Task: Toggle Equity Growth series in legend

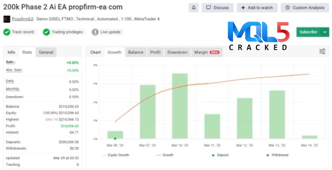Action: 115,155
